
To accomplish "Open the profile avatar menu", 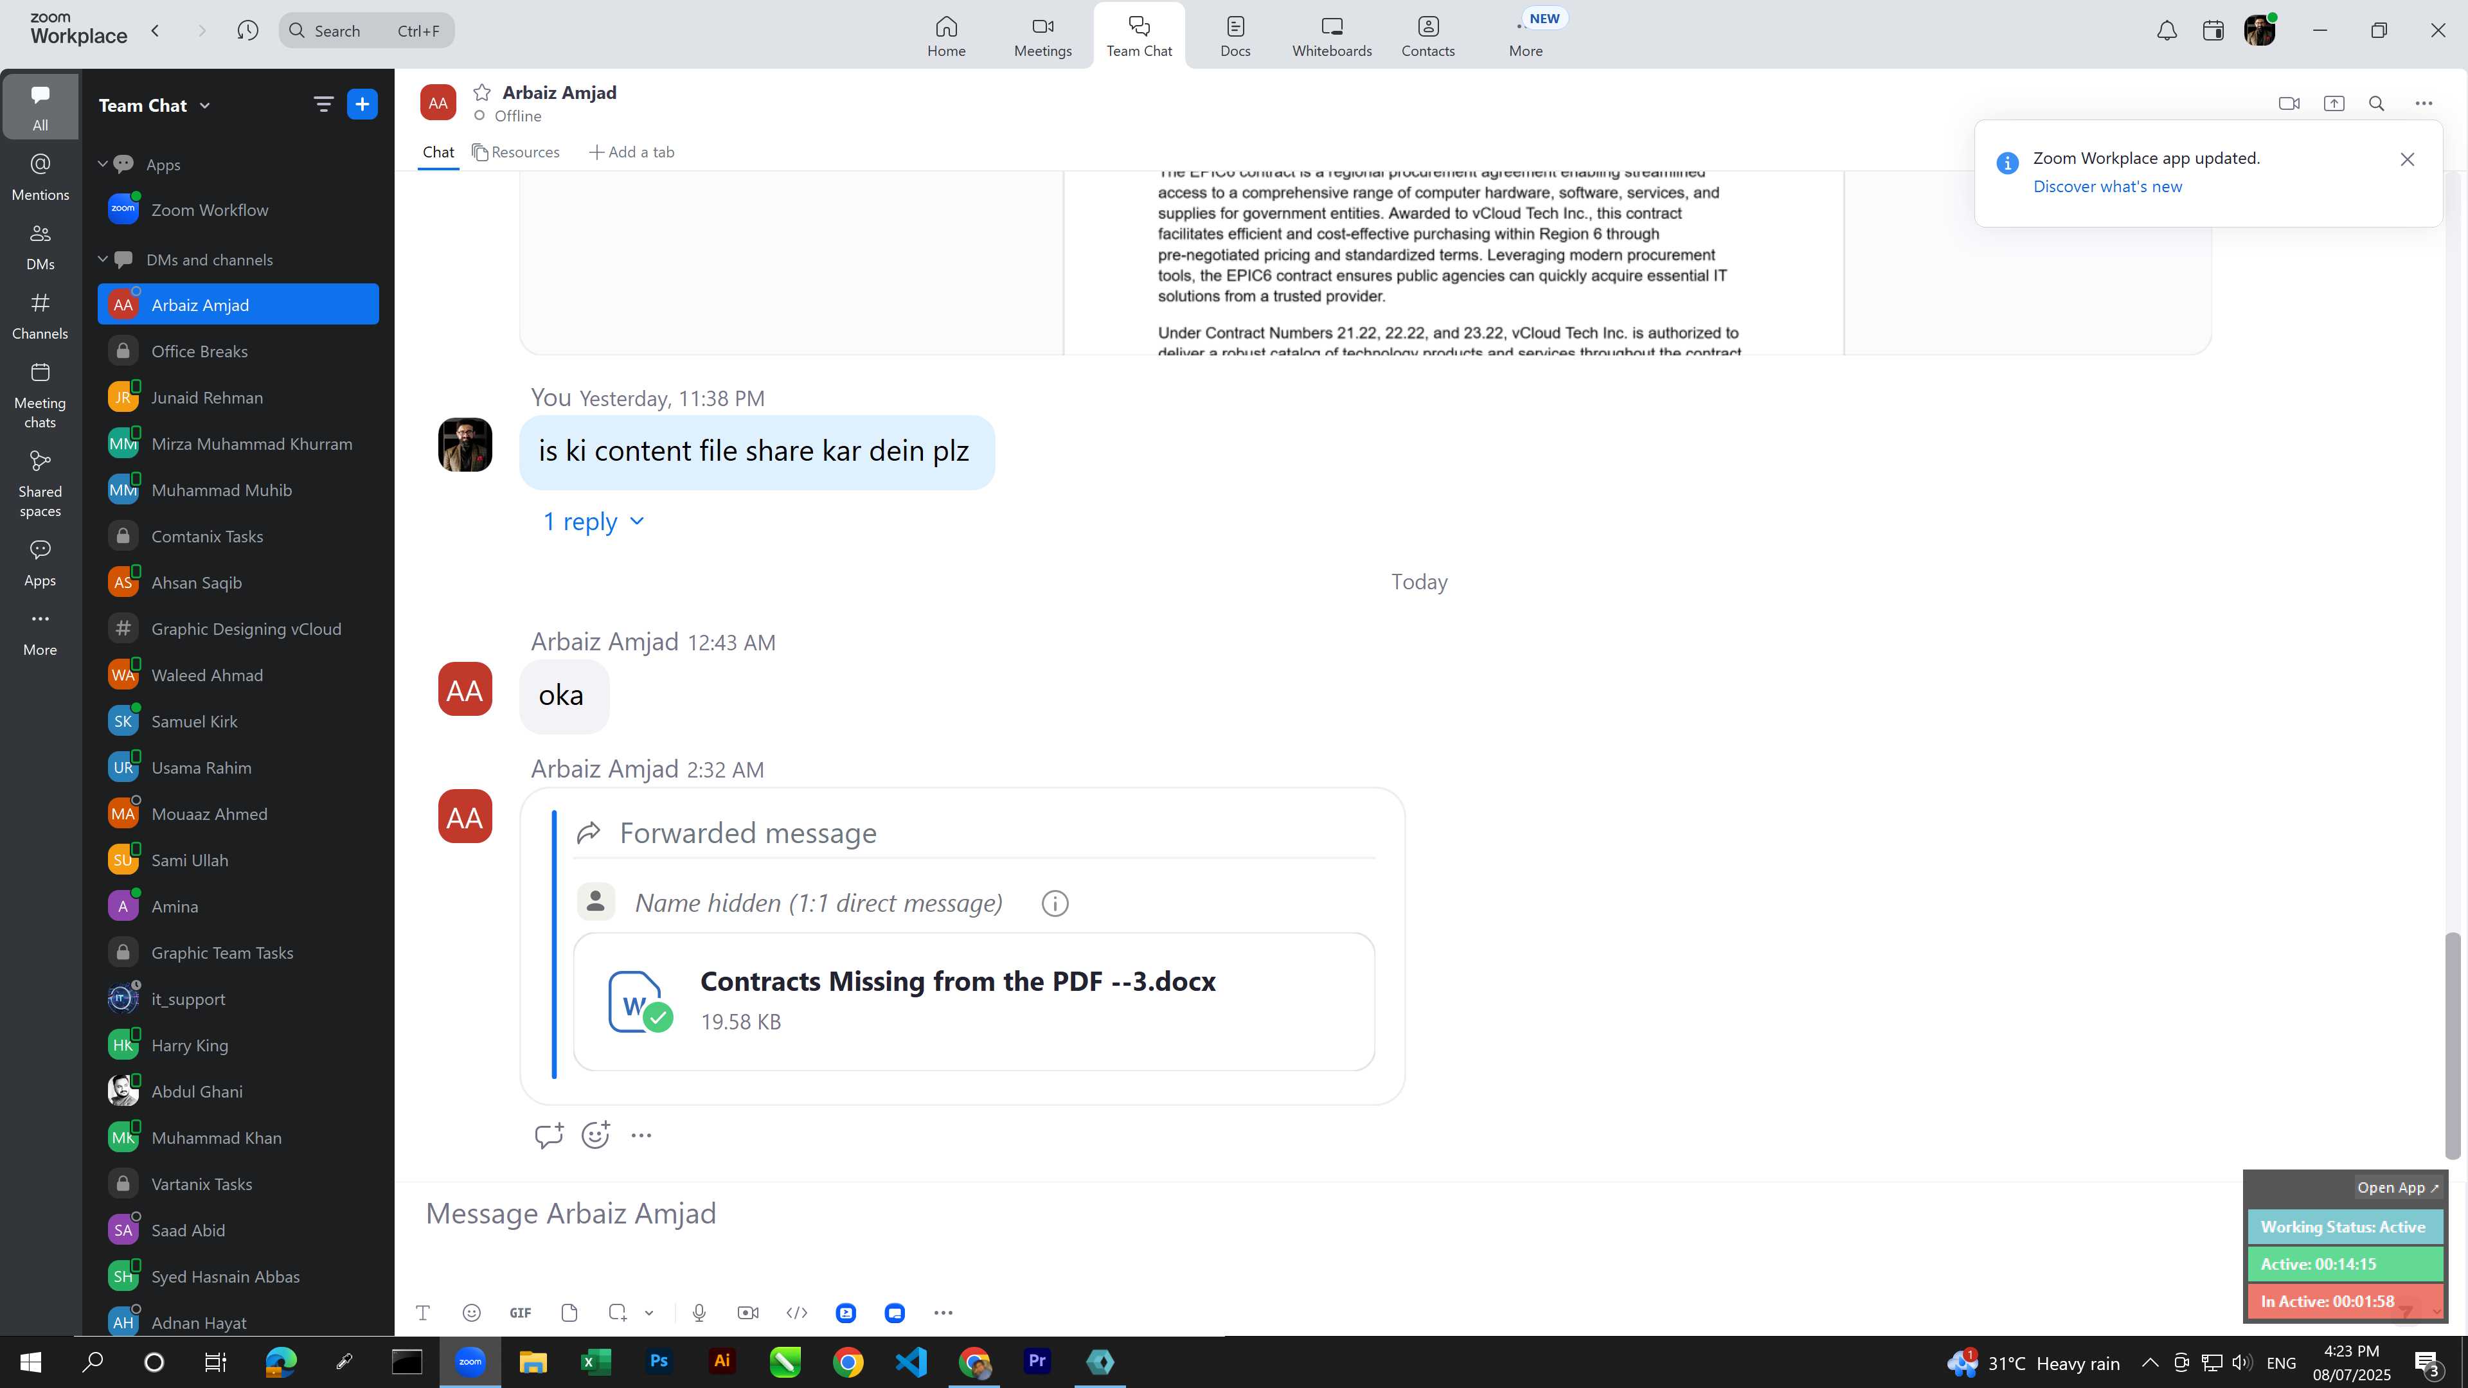I will 2260,31.
